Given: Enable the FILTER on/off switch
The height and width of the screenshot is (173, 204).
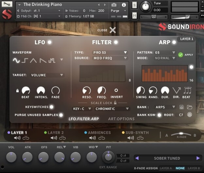Looking at the screenshot, I should click(x=115, y=42).
